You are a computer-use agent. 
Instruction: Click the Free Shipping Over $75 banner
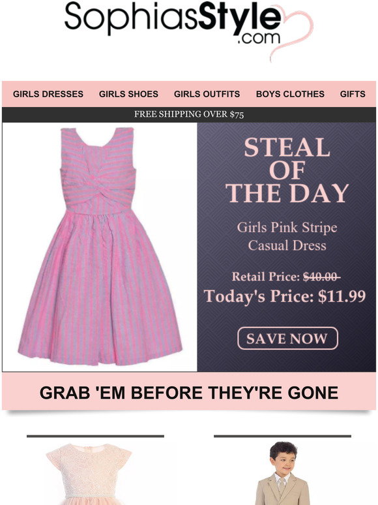189,114
